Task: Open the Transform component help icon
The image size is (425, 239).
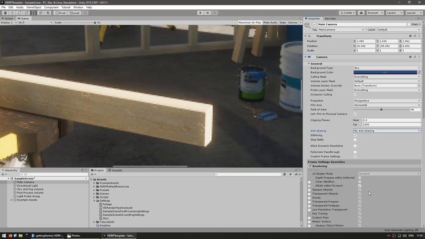Action: [410, 36]
